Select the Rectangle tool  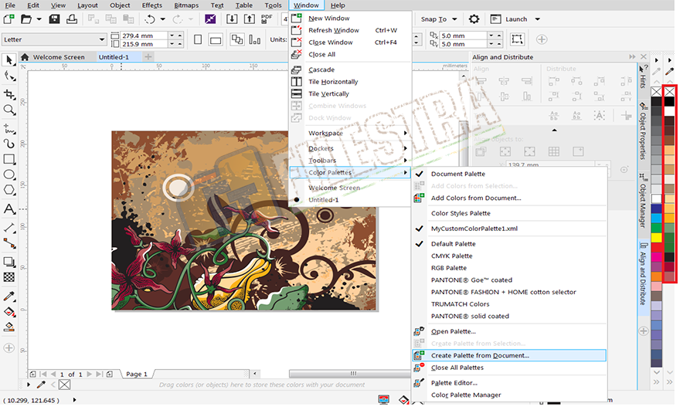click(x=9, y=159)
